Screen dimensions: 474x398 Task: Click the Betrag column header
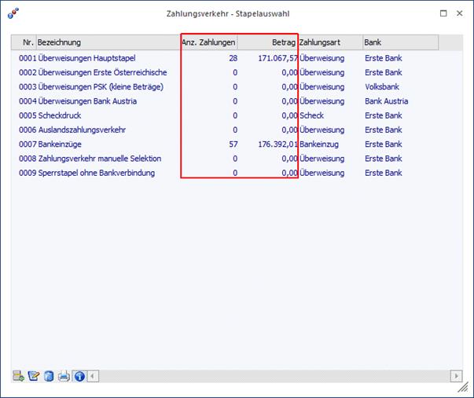click(x=267, y=42)
